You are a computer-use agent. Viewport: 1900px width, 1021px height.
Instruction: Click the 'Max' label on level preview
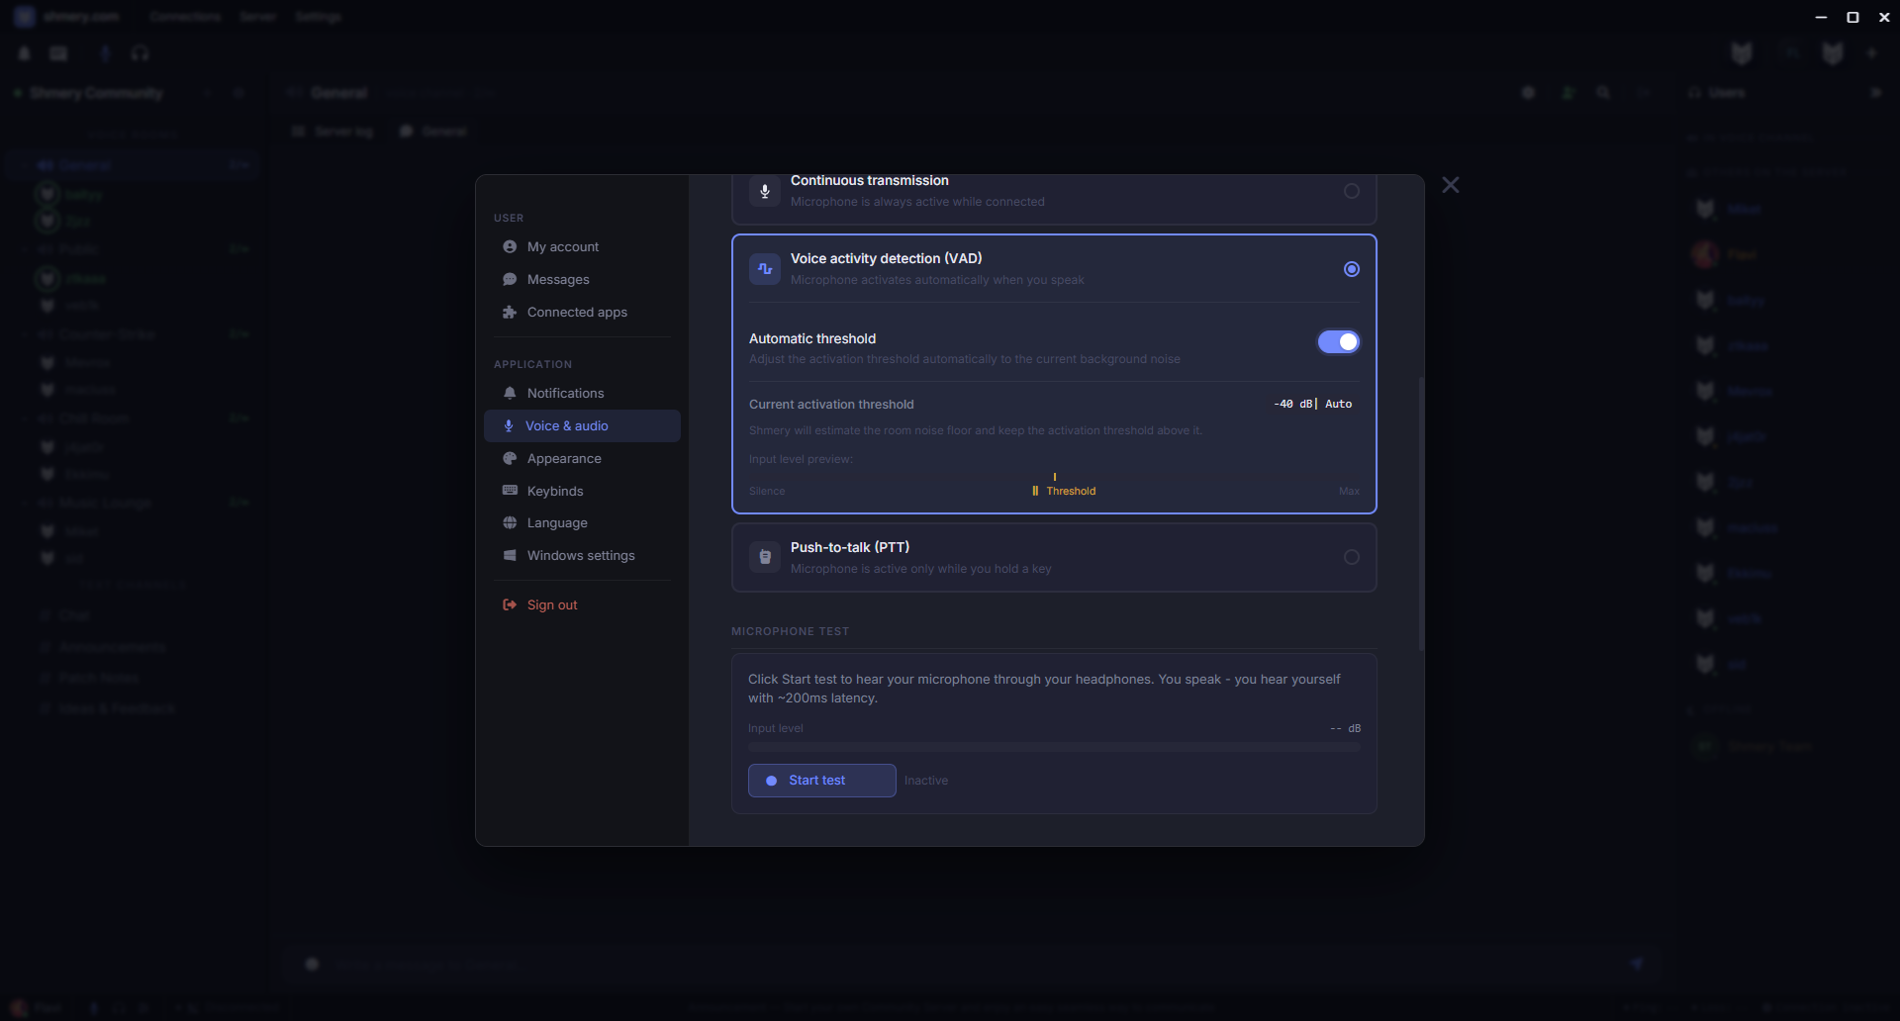tap(1349, 491)
